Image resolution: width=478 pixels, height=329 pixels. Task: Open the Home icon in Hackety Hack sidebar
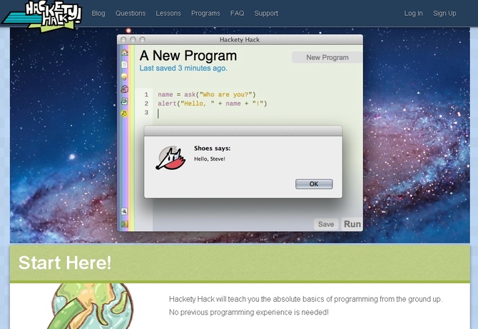(x=125, y=52)
